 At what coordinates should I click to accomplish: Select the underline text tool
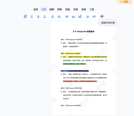pyautogui.click(x=32, y=16)
